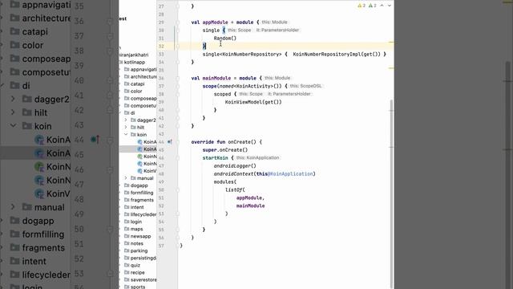Image resolution: width=513 pixels, height=289 pixels.
Task: Click 'KoinViewModel(get())' in the code editor
Action: pyautogui.click(x=253, y=102)
